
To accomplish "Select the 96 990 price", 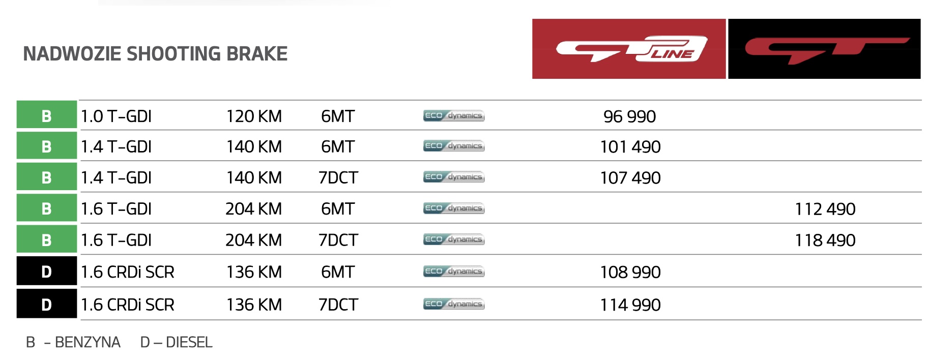I will point(629,116).
